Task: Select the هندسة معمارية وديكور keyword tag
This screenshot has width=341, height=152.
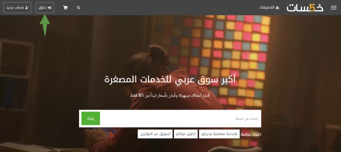Action: click(219, 134)
